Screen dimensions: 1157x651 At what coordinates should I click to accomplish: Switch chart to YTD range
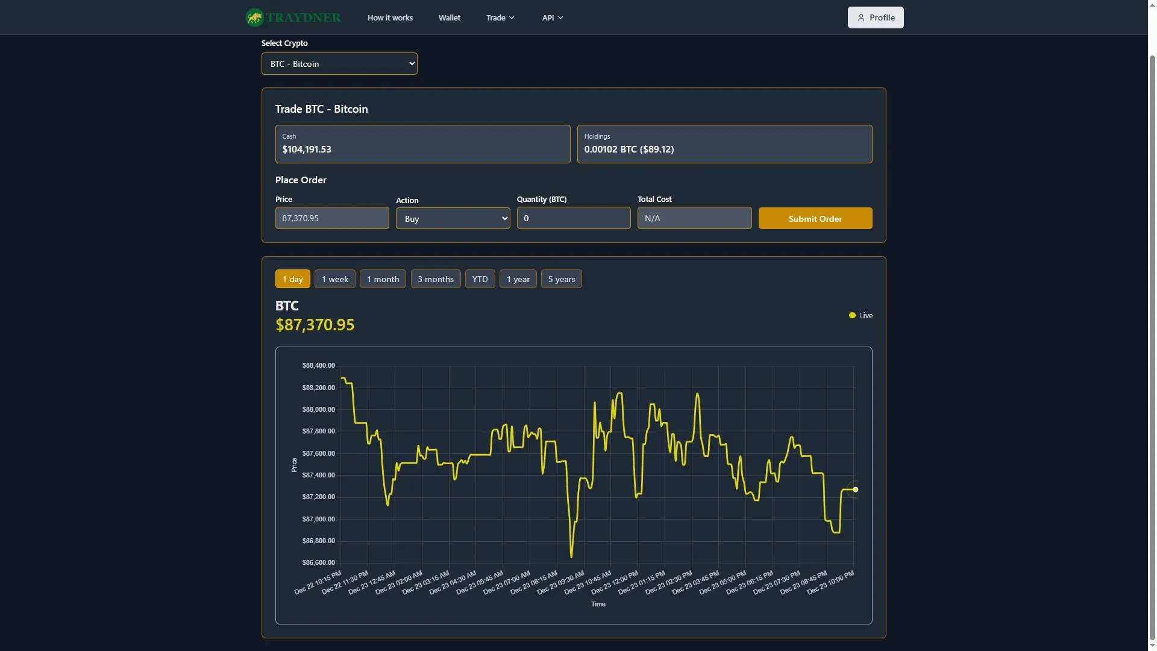point(480,279)
